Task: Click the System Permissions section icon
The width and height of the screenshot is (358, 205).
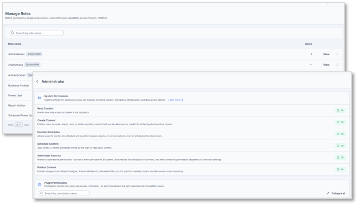Action: point(40,98)
